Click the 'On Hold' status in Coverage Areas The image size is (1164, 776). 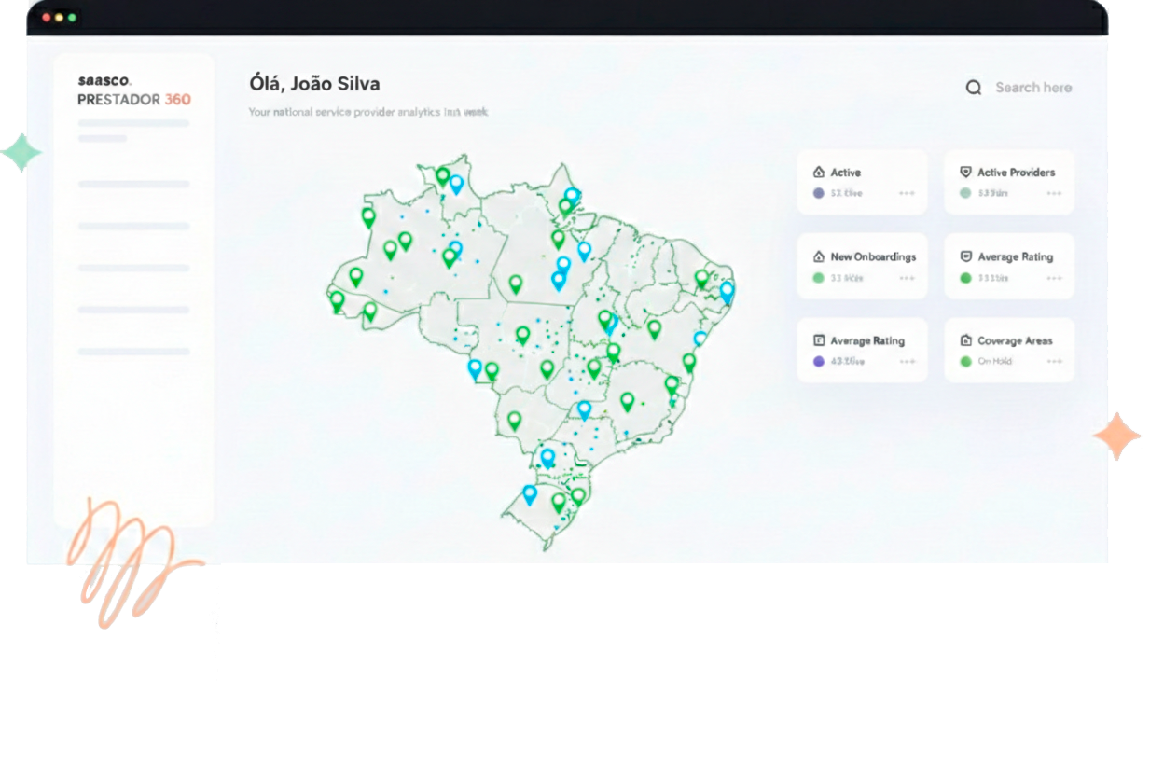coord(994,362)
